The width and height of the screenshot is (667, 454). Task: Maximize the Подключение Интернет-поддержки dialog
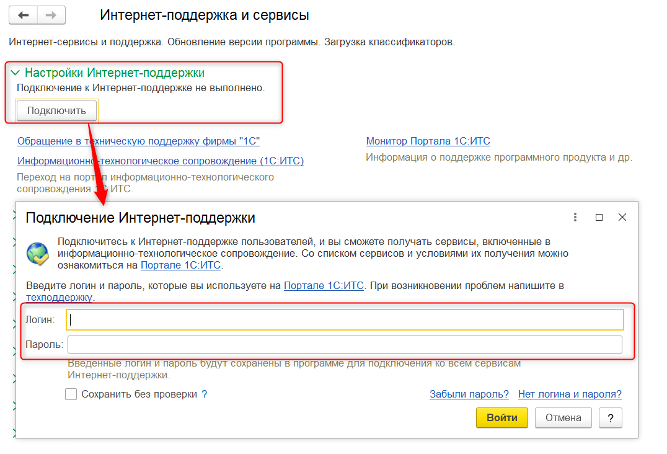coord(599,218)
